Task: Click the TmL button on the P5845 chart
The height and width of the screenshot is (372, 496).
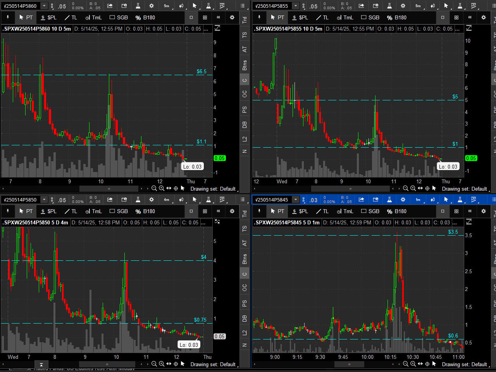Action: click(345, 211)
